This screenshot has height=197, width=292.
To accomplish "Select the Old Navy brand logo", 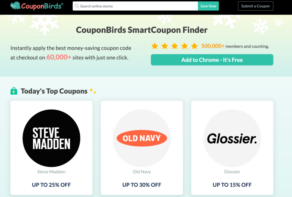I will point(142,138).
